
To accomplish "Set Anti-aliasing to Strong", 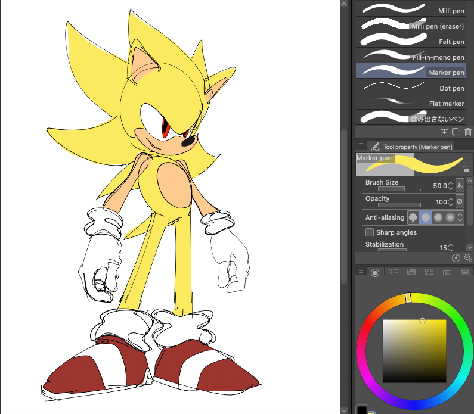I will pyautogui.click(x=450, y=217).
